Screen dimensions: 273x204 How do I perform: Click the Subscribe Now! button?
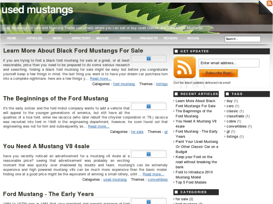(218, 73)
